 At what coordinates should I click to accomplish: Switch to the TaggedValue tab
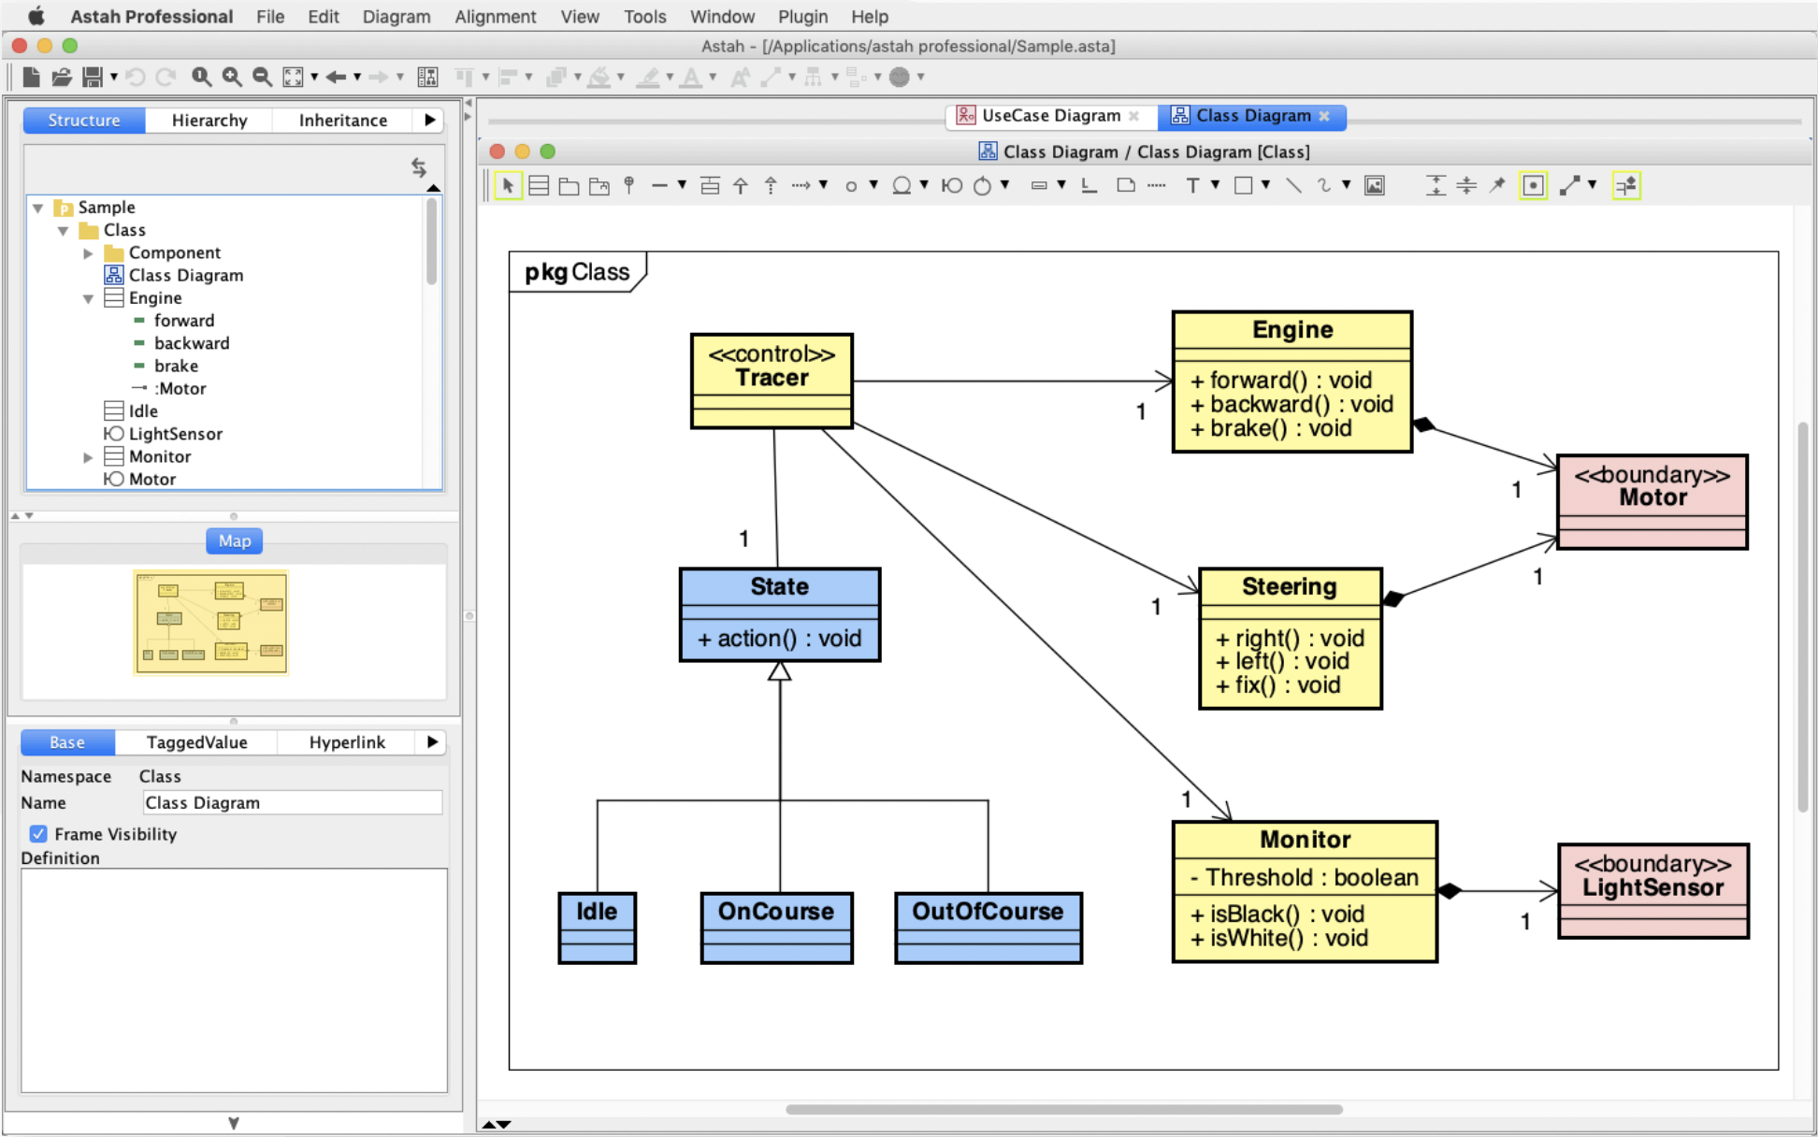195,741
